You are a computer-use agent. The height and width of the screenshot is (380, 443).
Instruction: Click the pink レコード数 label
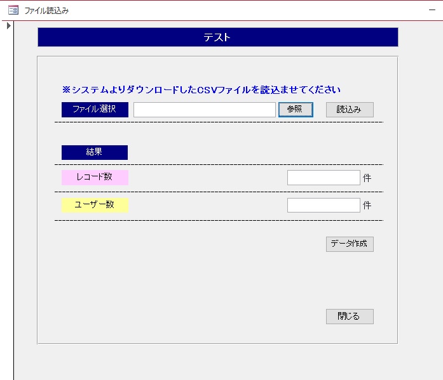click(x=95, y=177)
